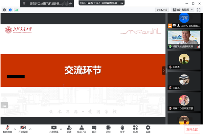Viewport: 203px width, 135px height.
Task: Expand audio options arrow beside microphone
Action: pyautogui.click(x=15, y=129)
